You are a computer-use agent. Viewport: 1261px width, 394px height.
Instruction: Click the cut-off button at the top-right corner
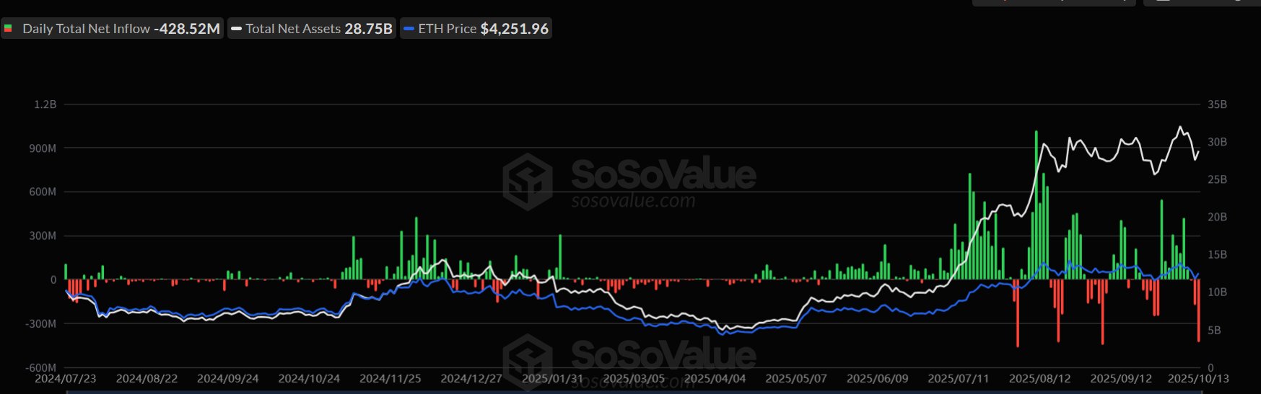point(1201,2)
